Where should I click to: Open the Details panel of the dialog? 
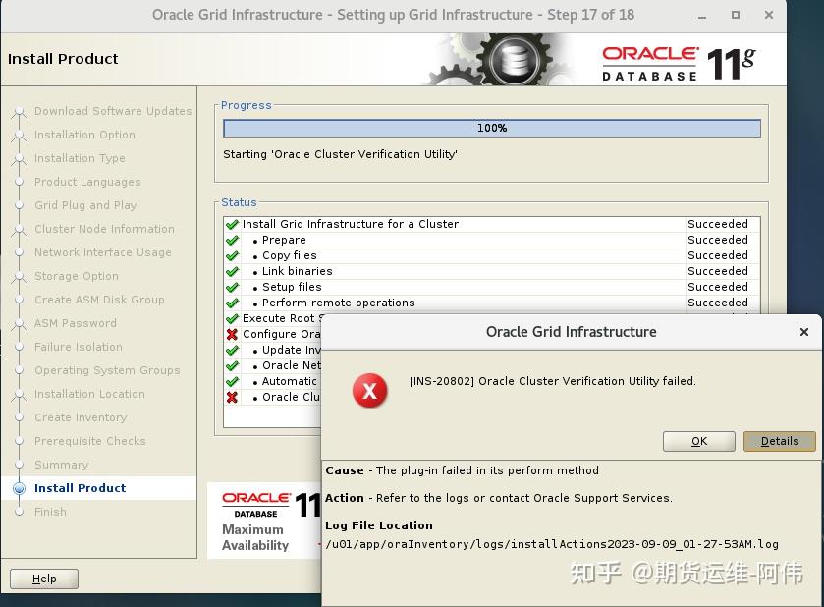tap(779, 441)
